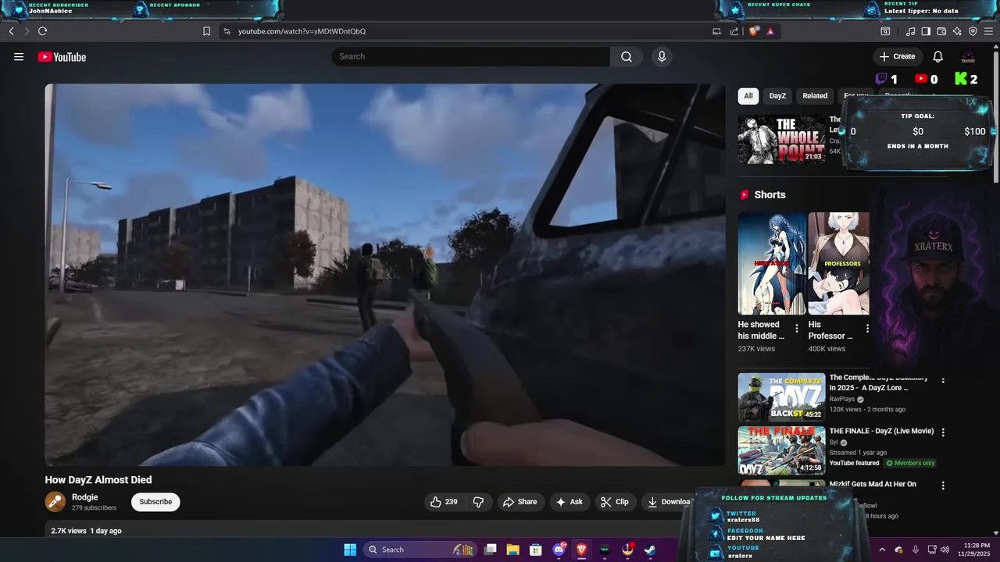The image size is (1000, 562).
Task: Subscribe to the Rodgie channel
Action: [155, 502]
